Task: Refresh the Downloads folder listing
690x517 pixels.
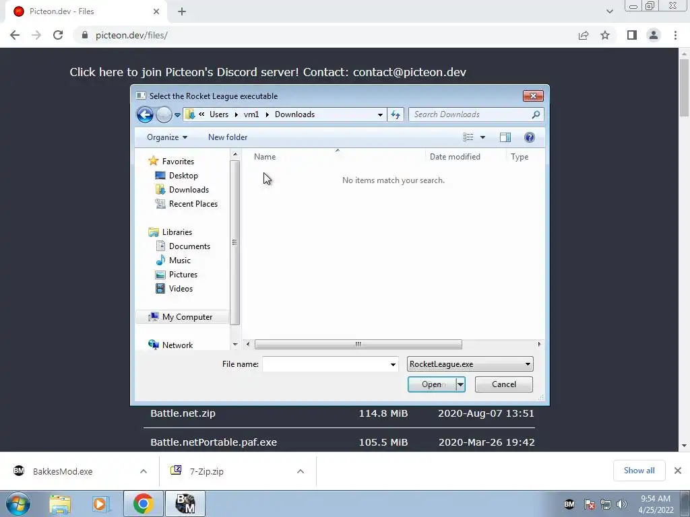Action: [395, 114]
